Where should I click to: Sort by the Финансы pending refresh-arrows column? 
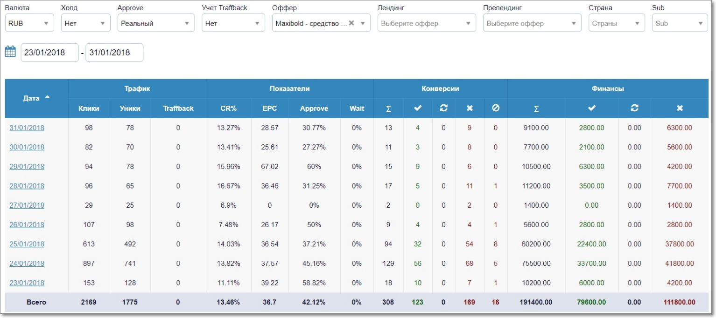(x=634, y=108)
